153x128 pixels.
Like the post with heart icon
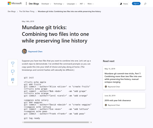click(x=13, y=63)
